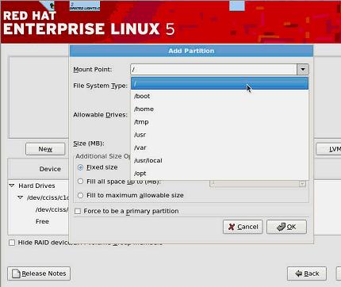Screen dimensions: 341x287
Task: Go Back to the previous installer step
Action: click(307, 274)
